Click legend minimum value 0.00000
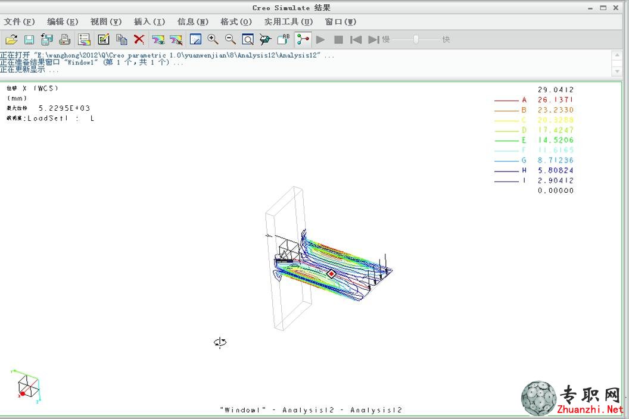Viewport: 629px width, 419px height. pyautogui.click(x=556, y=190)
